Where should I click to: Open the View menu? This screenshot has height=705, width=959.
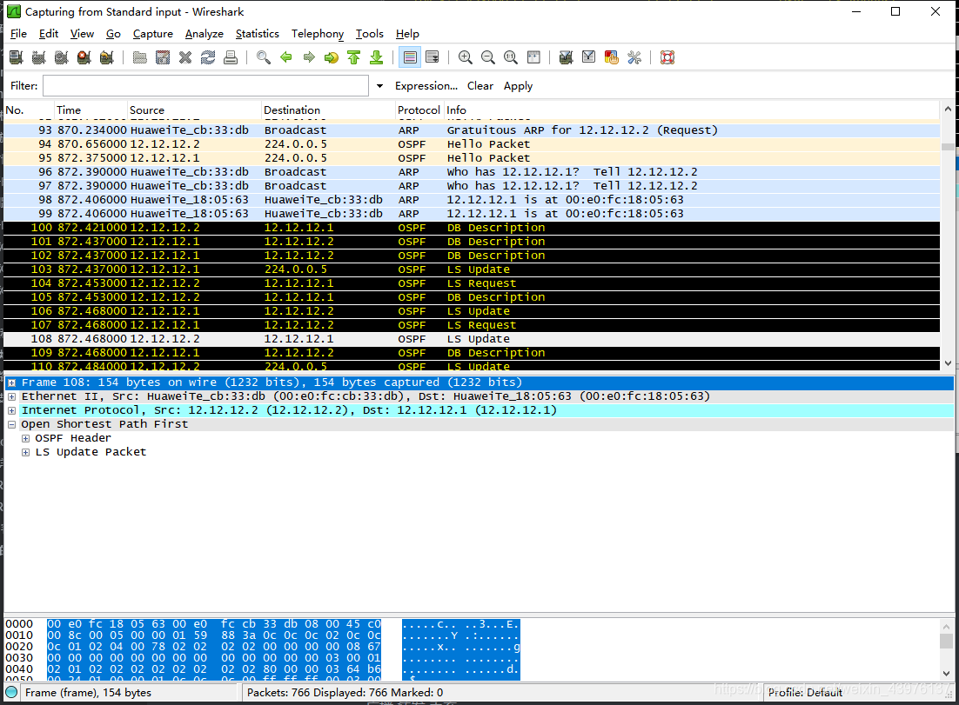click(x=82, y=34)
